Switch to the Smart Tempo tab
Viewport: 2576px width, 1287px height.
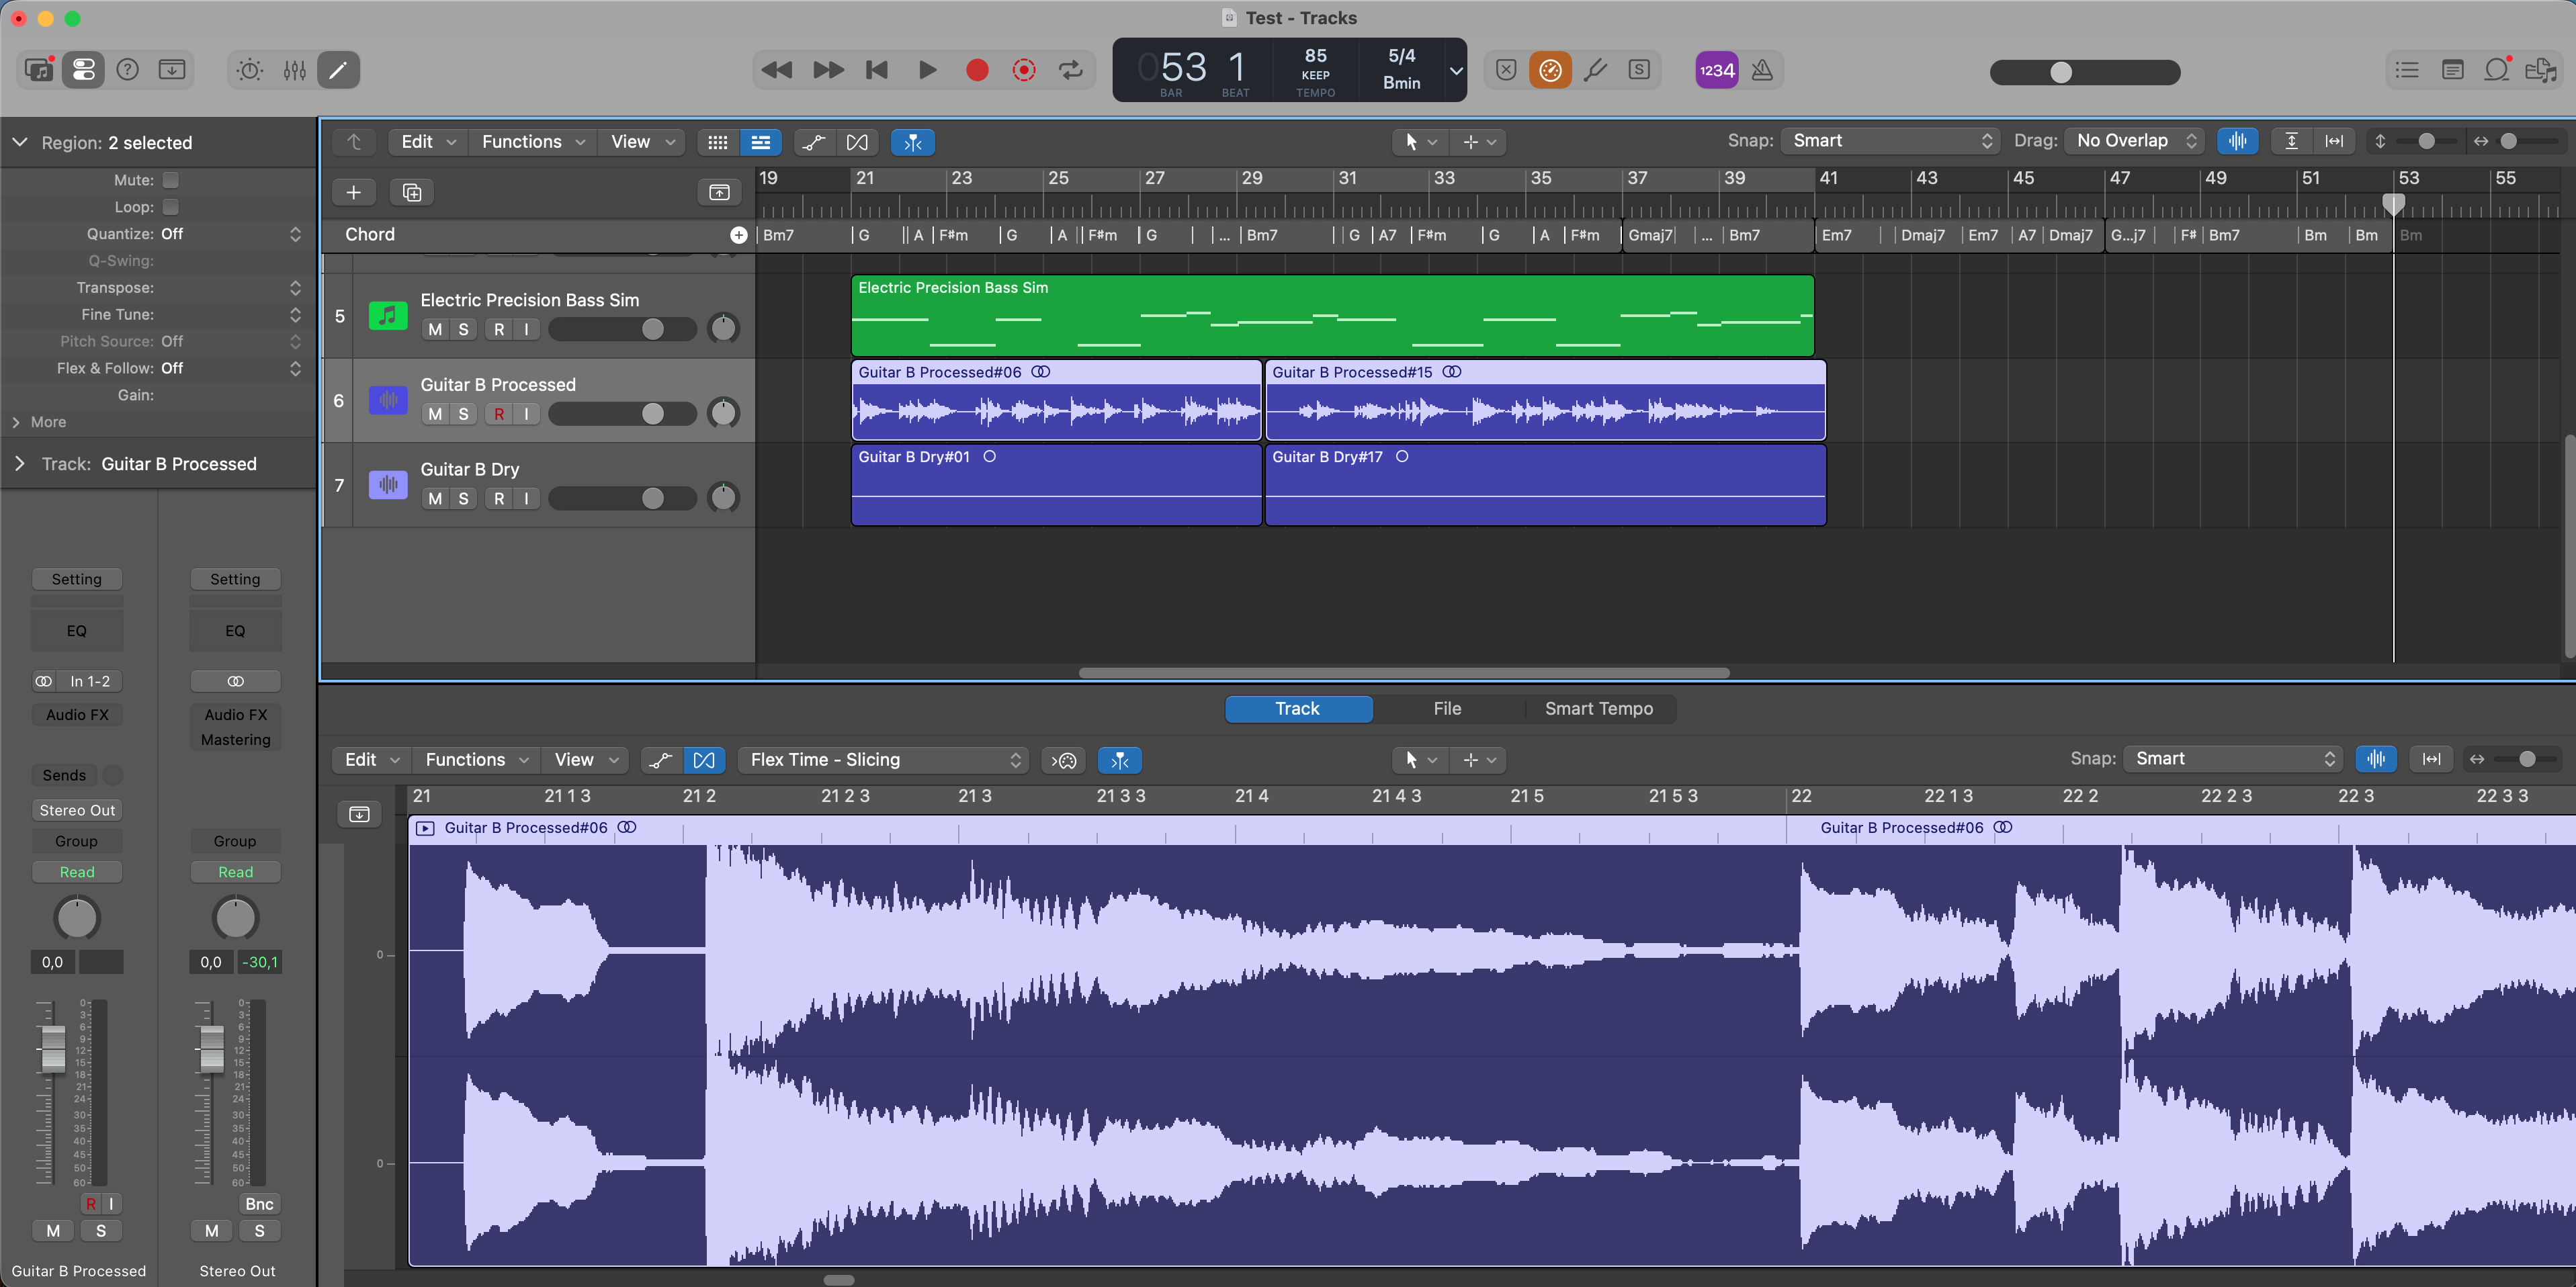(x=1598, y=709)
